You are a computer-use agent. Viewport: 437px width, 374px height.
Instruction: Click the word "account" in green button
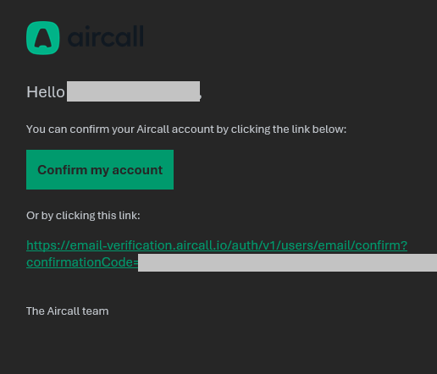point(137,170)
